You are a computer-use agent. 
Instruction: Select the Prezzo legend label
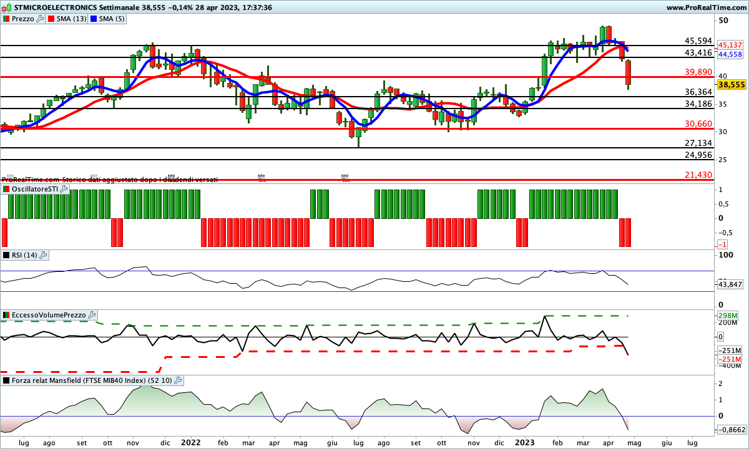coord(23,19)
